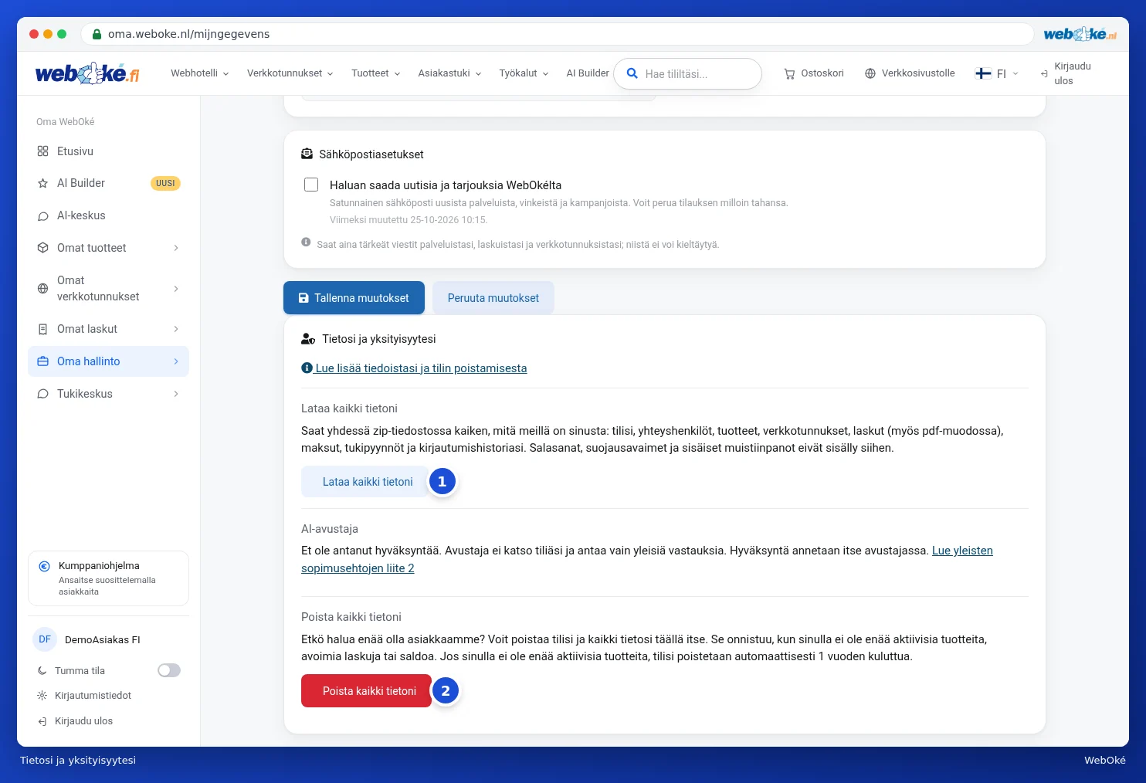This screenshot has width=1146, height=783.
Task: Click the Kirjautumistiedot sun icon
Action: [x=42, y=696]
